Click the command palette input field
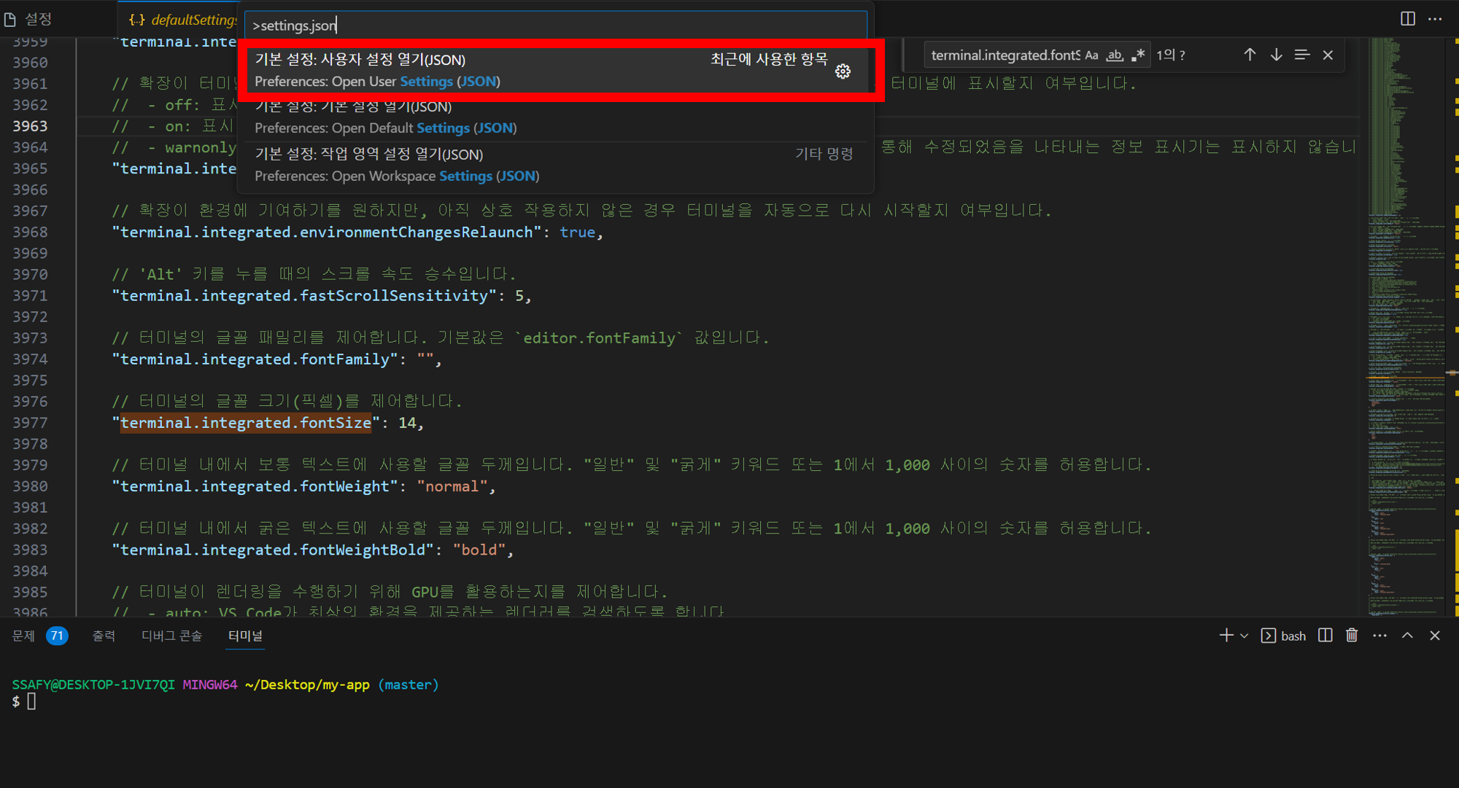This screenshot has width=1459, height=788. click(x=554, y=26)
